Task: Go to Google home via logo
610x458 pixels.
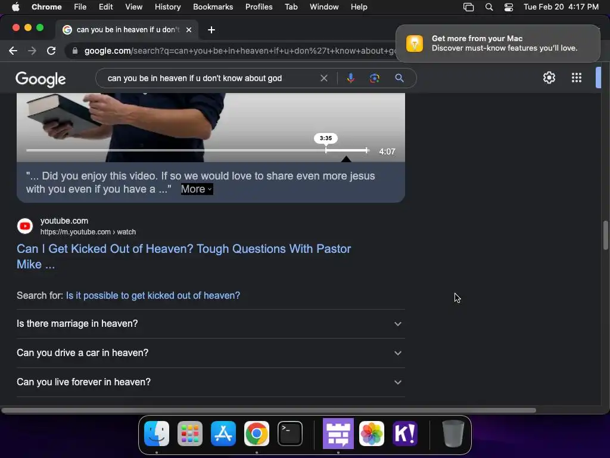Action: 41,79
